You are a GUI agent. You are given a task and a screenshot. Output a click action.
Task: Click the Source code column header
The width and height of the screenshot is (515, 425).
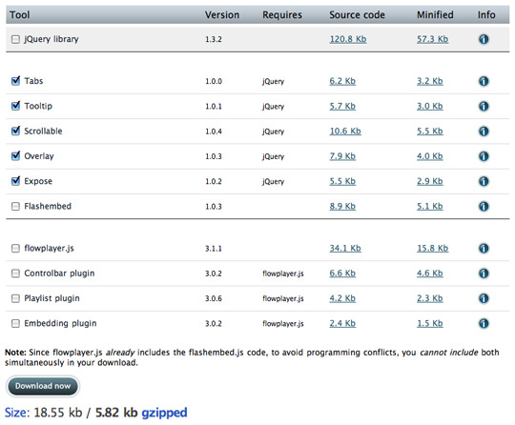357,14
